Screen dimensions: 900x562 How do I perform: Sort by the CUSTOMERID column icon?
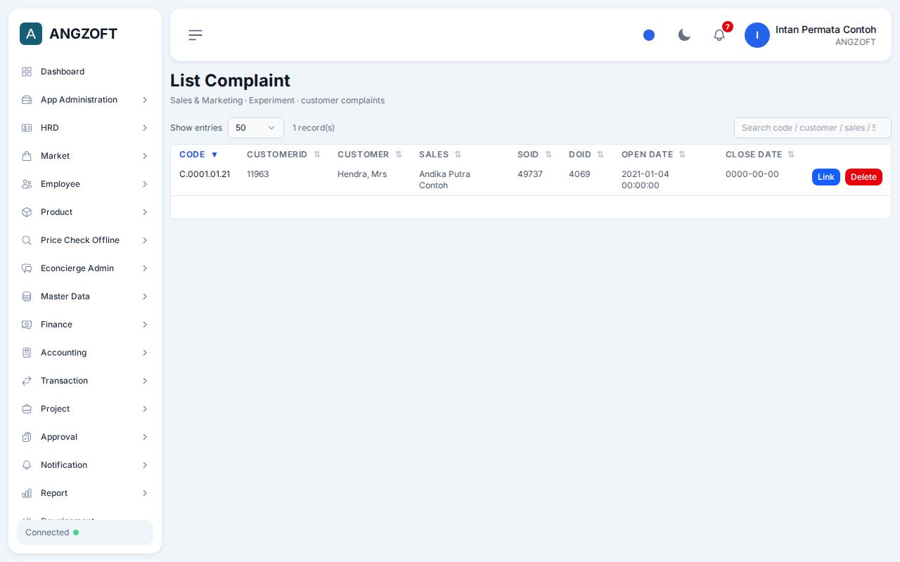click(x=317, y=155)
